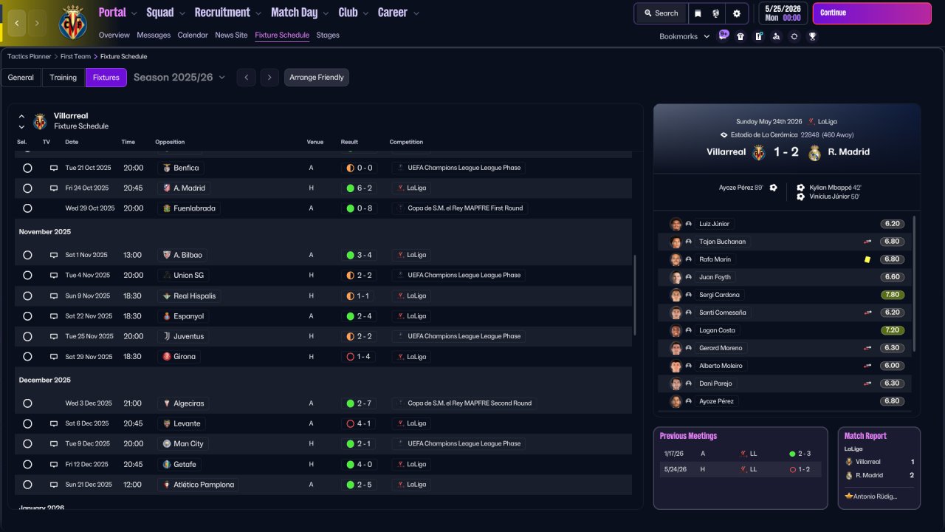Open the shirt squad shortcut icon
945x532 pixels.
pyautogui.click(x=740, y=36)
